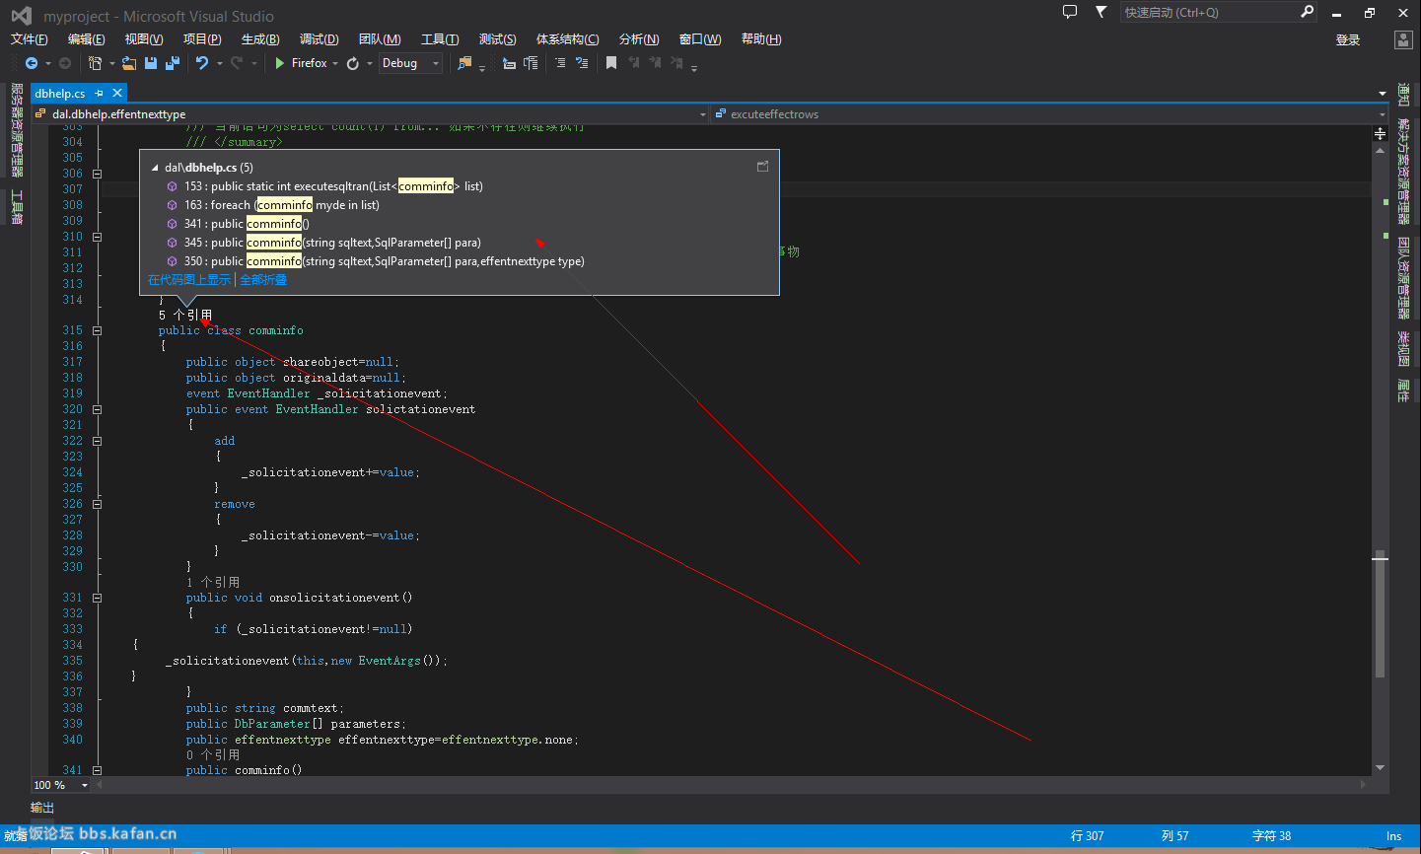The image size is (1421, 854).
Task: Create a new project via toolbar icon
Action: click(96, 63)
